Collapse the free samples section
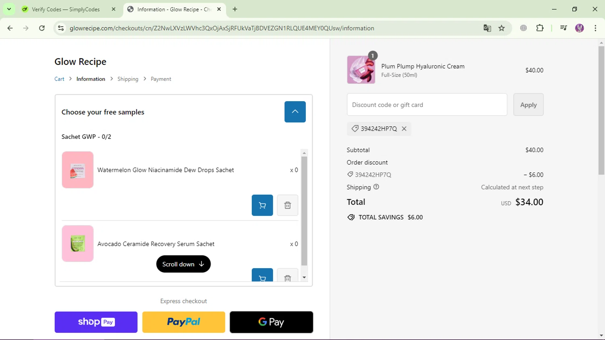This screenshot has width=605, height=340. [x=295, y=112]
